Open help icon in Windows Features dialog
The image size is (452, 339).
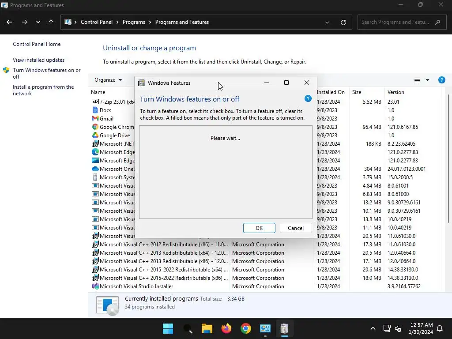pyautogui.click(x=308, y=98)
